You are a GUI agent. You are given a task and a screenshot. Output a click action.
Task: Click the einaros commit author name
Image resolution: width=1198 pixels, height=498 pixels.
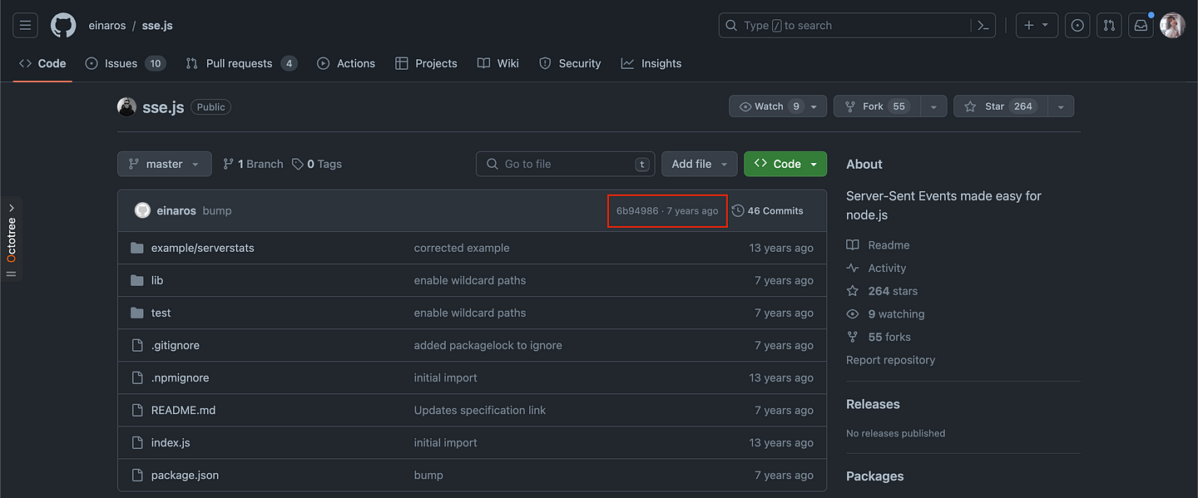point(176,210)
